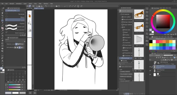Select the Erase selection sub tool
177x95 pixels.
tap(15, 29)
